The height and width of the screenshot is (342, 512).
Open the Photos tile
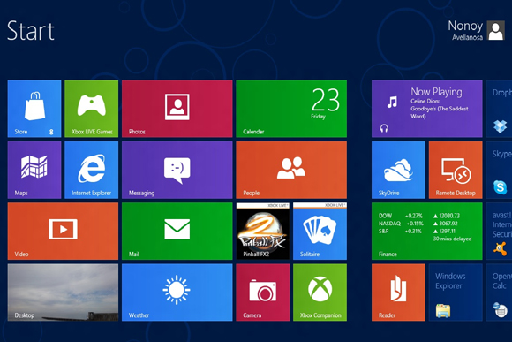point(177,109)
